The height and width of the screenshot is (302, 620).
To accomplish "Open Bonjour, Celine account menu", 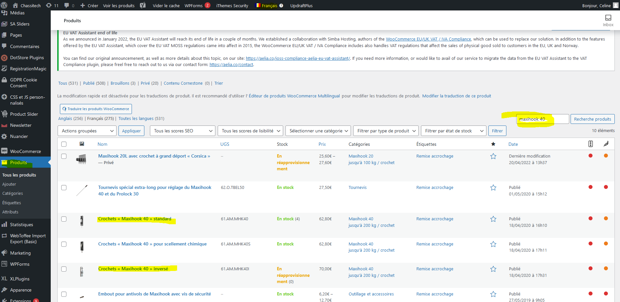I will 600,6.
